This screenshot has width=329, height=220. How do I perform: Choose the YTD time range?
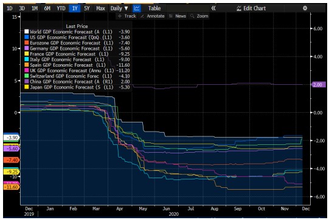tap(61, 8)
